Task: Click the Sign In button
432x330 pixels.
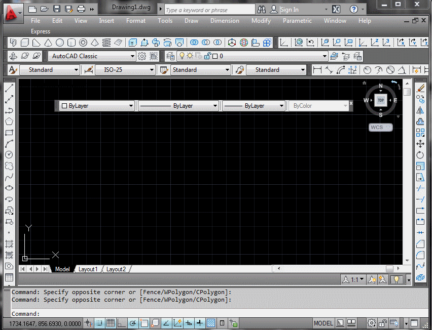Action: coord(290,9)
